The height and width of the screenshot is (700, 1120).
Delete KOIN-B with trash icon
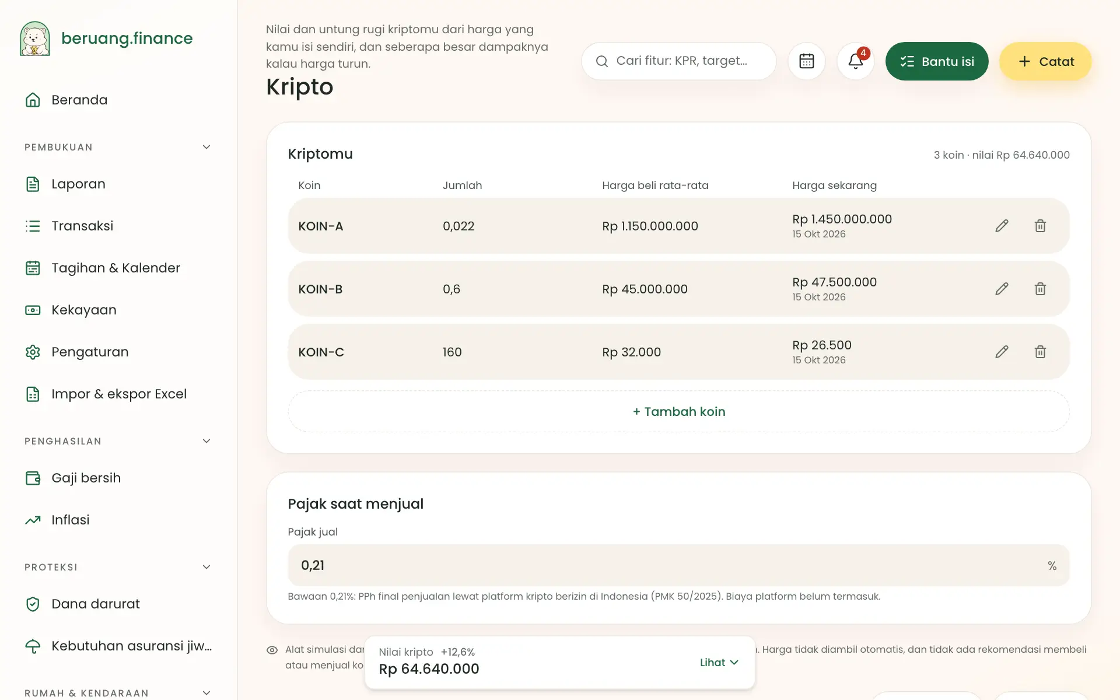[1040, 289]
